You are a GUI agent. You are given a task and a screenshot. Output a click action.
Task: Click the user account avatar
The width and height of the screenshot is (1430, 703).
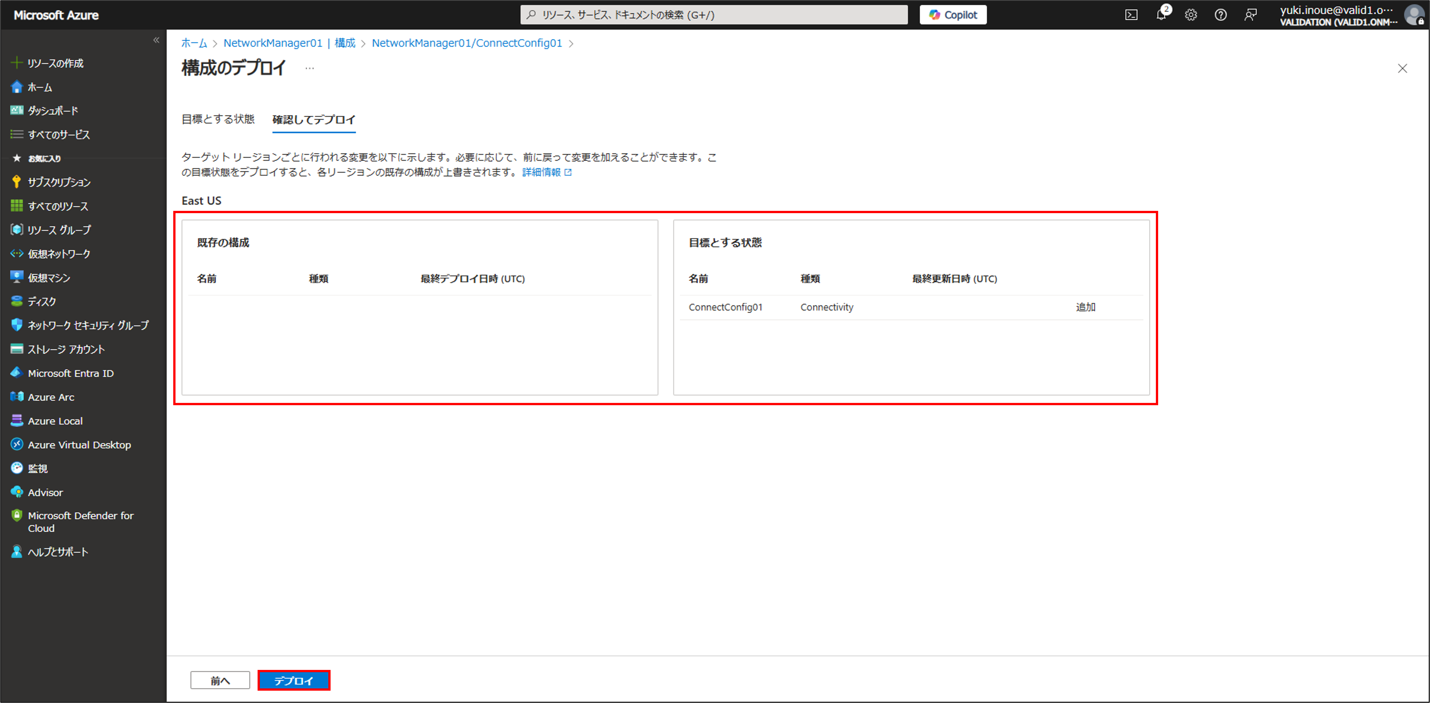[1414, 15]
